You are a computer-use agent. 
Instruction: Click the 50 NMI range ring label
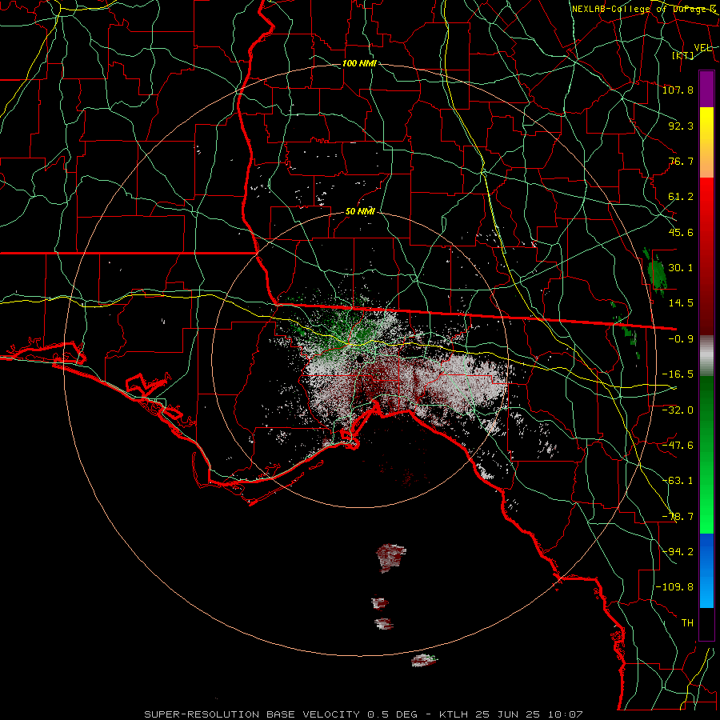pos(360,212)
